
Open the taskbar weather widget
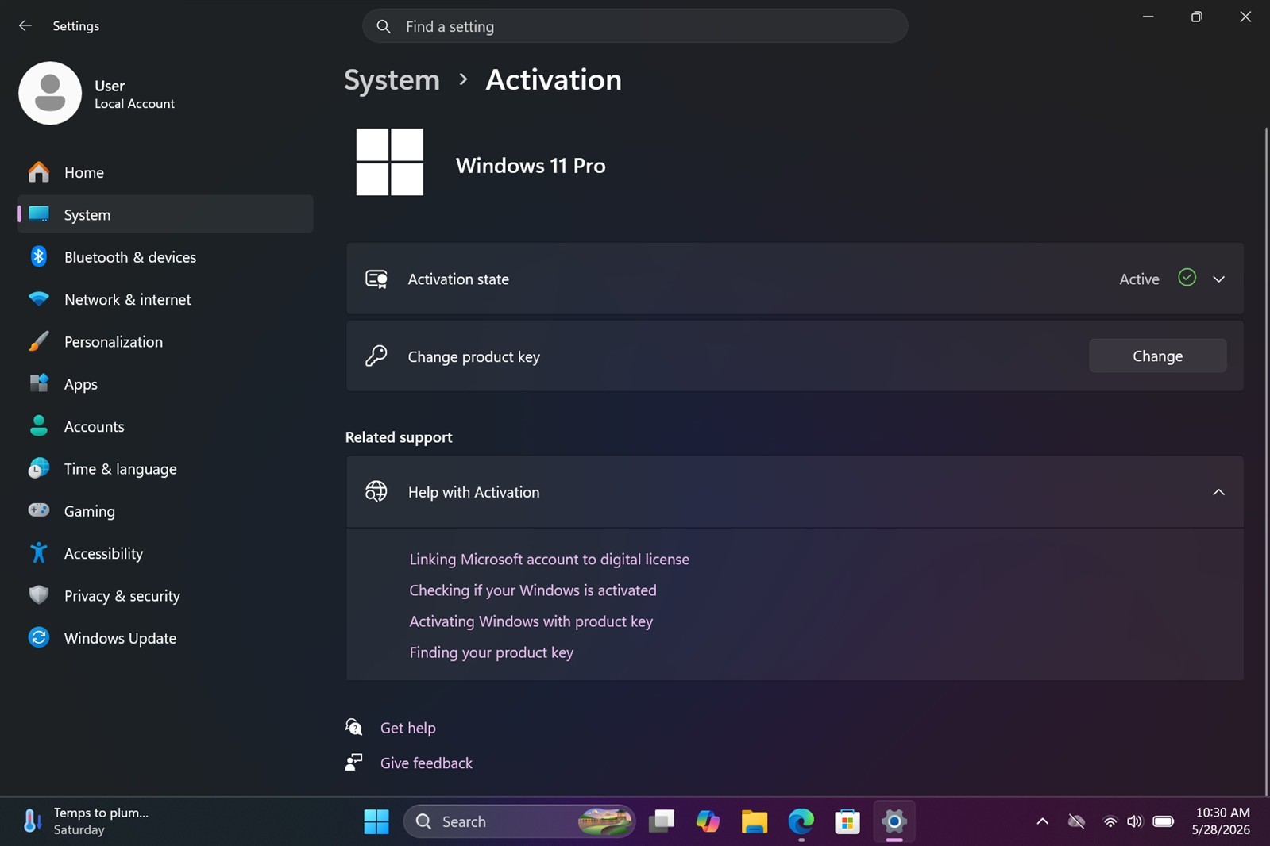coord(86,821)
